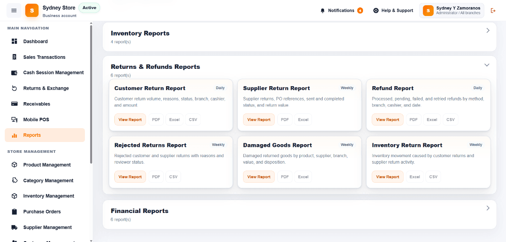Open Sydney Y Zamoranos profile name
The image size is (506, 242).
(458, 8)
